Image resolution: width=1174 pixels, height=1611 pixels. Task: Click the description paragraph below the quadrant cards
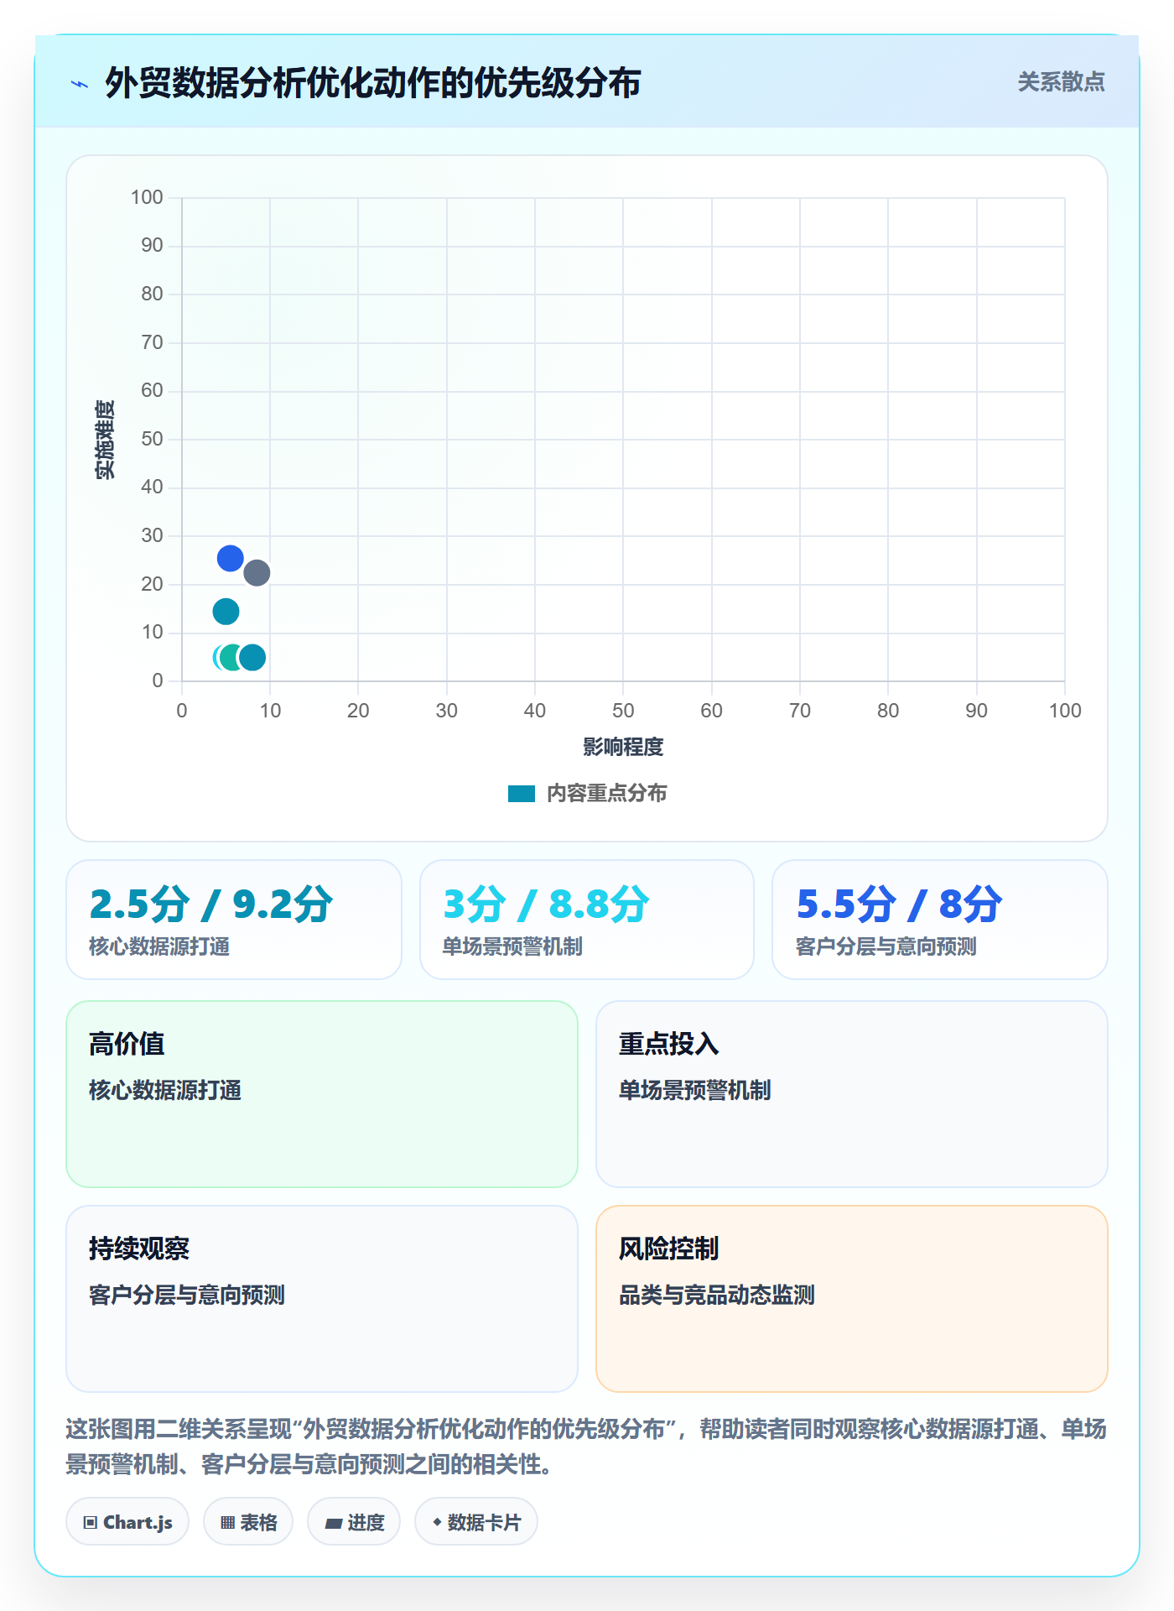click(587, 1447)
